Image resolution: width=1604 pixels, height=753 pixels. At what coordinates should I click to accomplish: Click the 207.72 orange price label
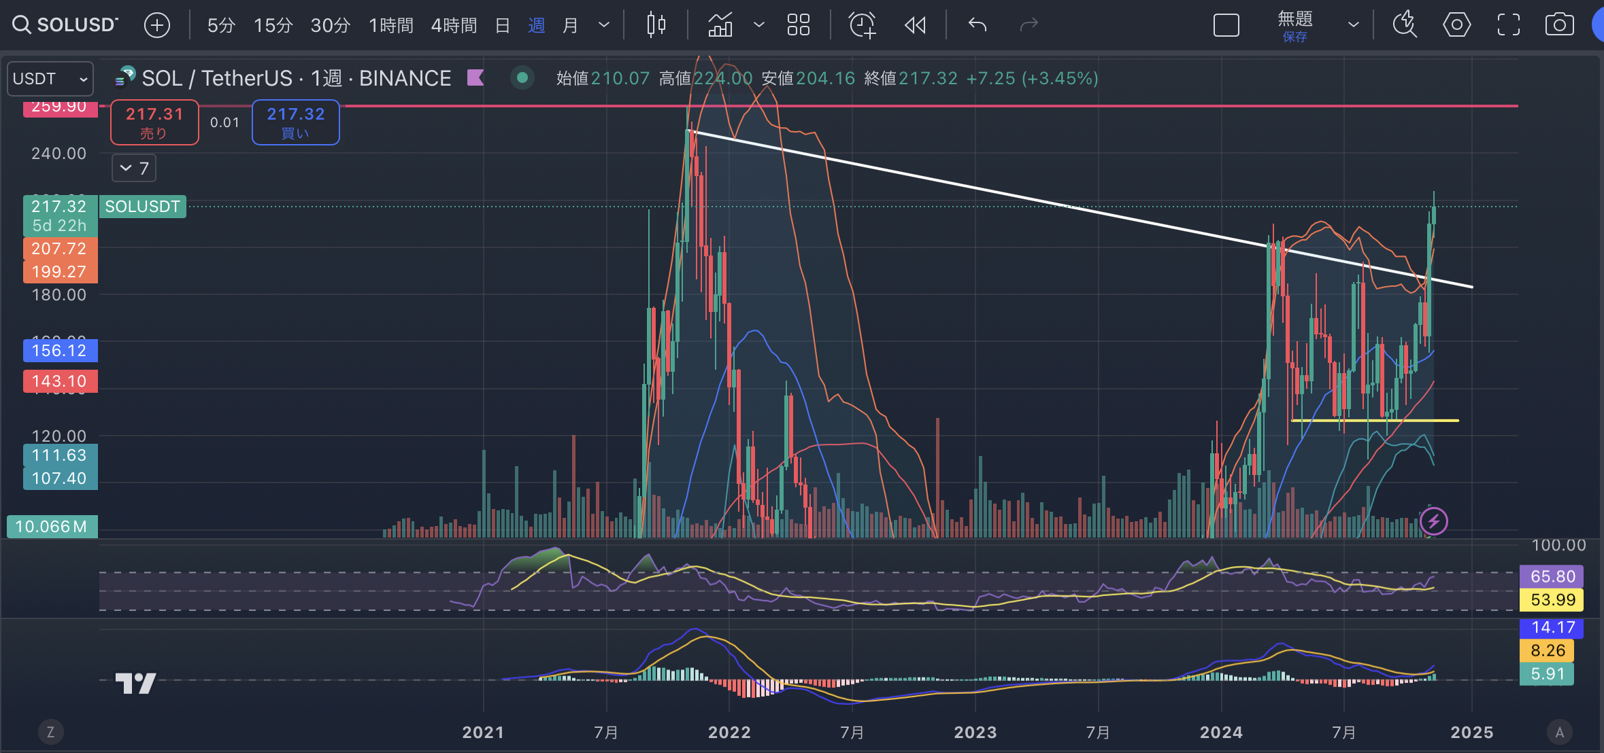click(x=59, y=249)
